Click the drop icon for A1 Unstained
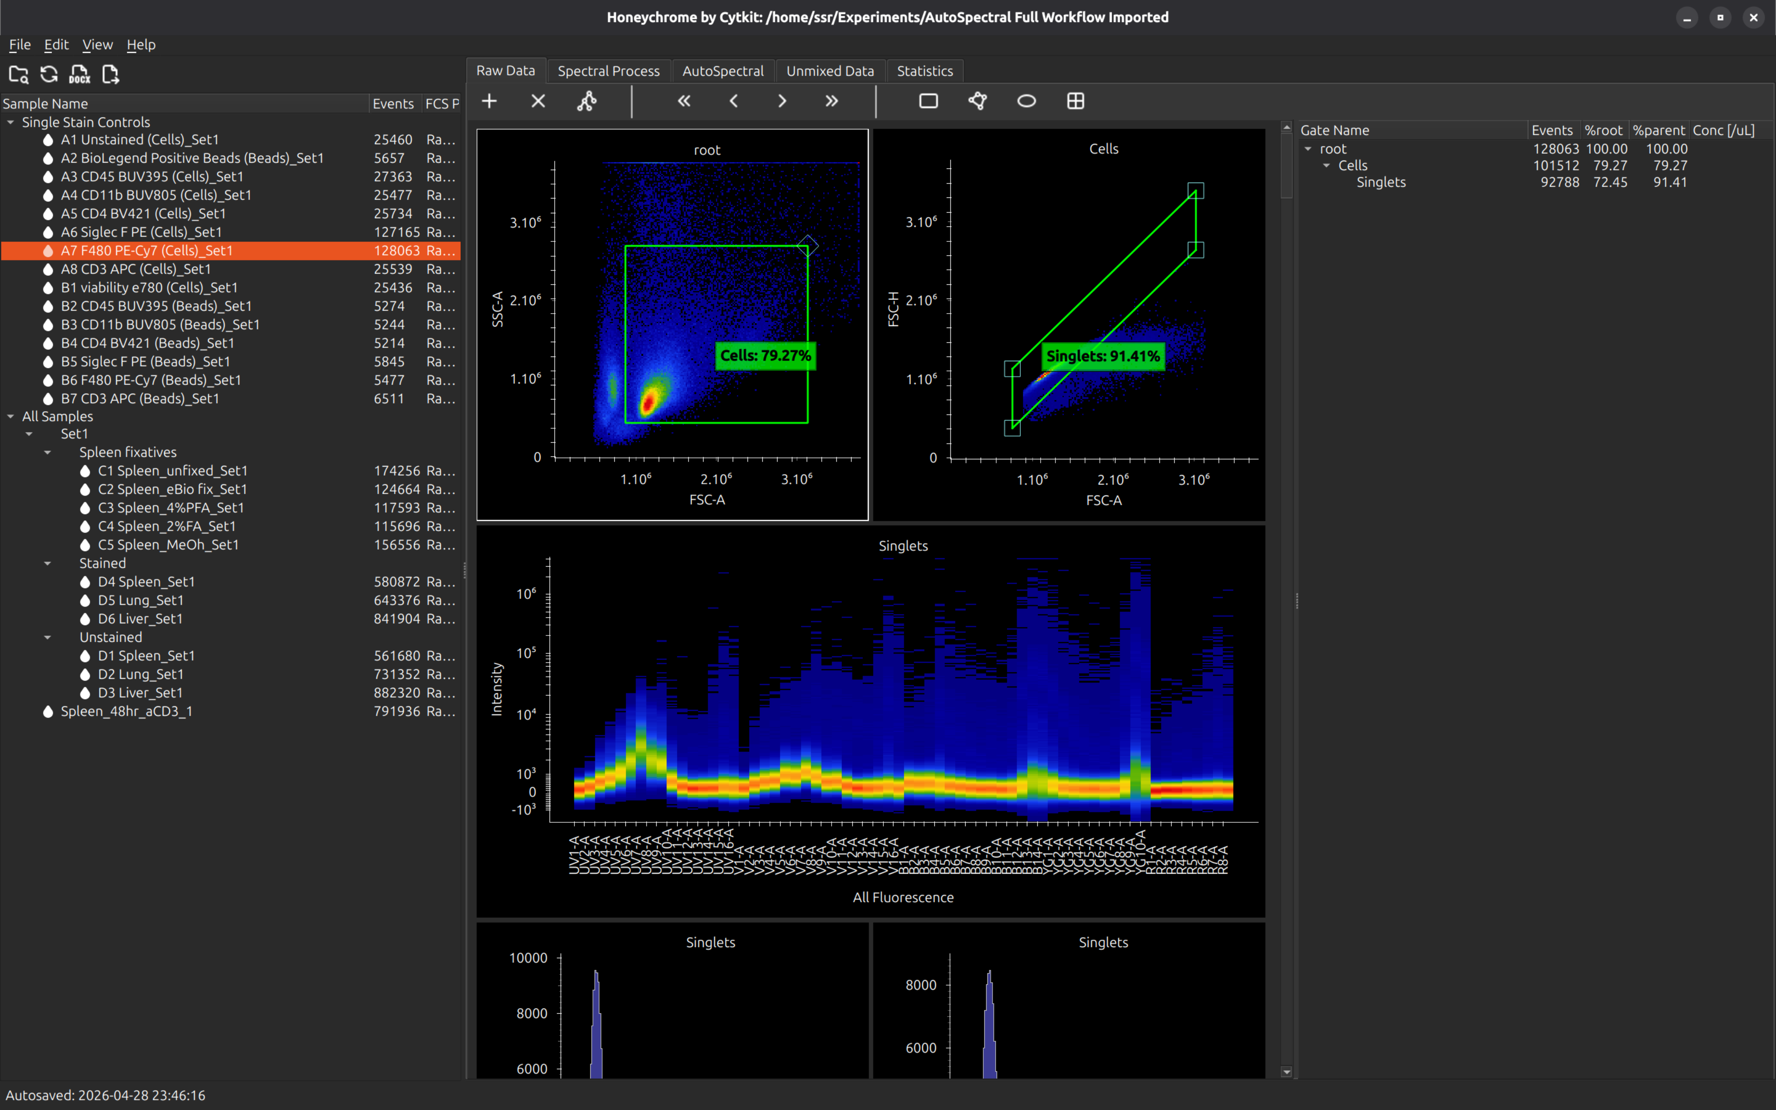 click(48, 140)
